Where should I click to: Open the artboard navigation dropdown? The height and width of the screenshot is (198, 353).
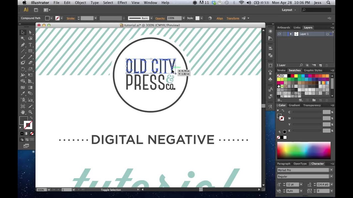coord(73,190)
